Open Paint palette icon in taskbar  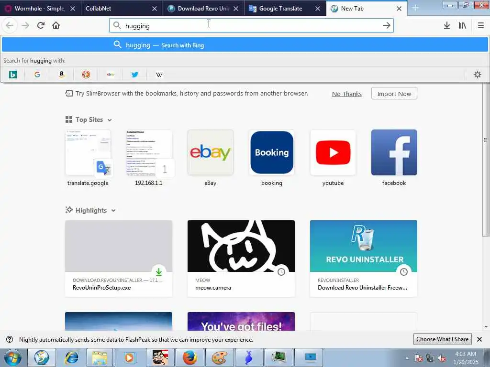tap(219, 357)
